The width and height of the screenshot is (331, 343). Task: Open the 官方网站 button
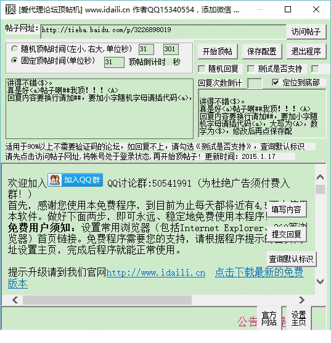click(x=269, y=318)
